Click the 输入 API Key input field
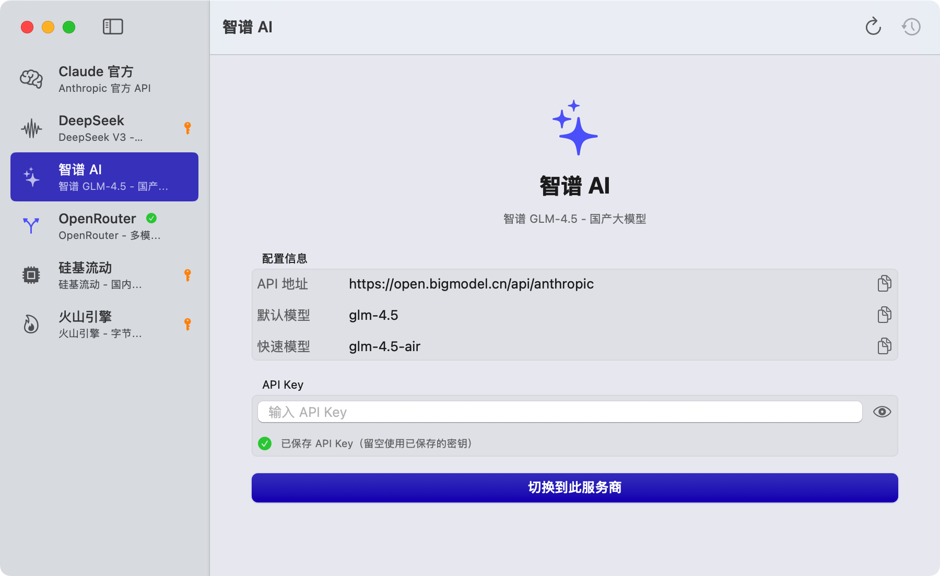 559,412
